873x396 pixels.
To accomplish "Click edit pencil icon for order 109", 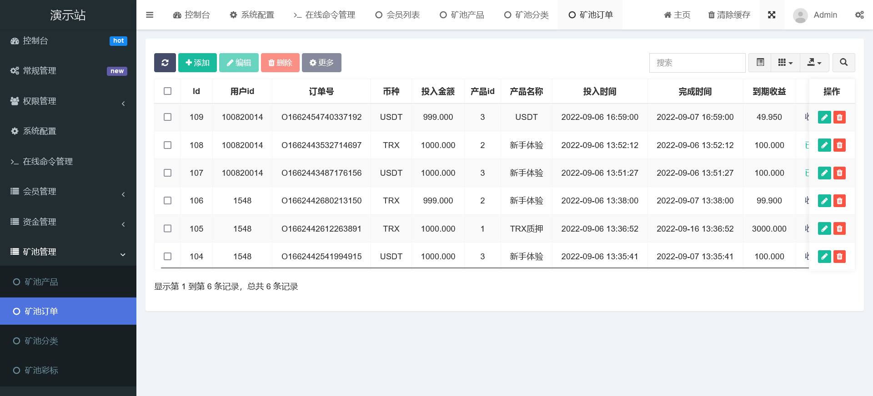I will 824,117.
